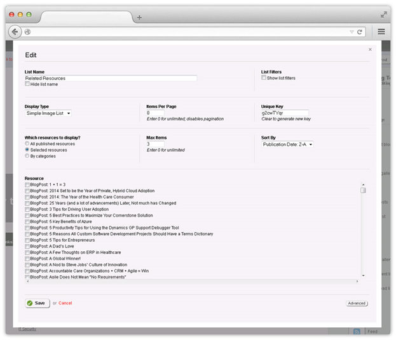Select the All published resources option

pos(27,144)
